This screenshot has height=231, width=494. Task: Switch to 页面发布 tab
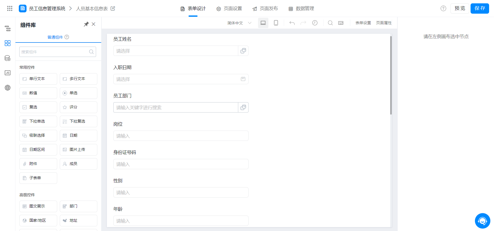[265, 8]
